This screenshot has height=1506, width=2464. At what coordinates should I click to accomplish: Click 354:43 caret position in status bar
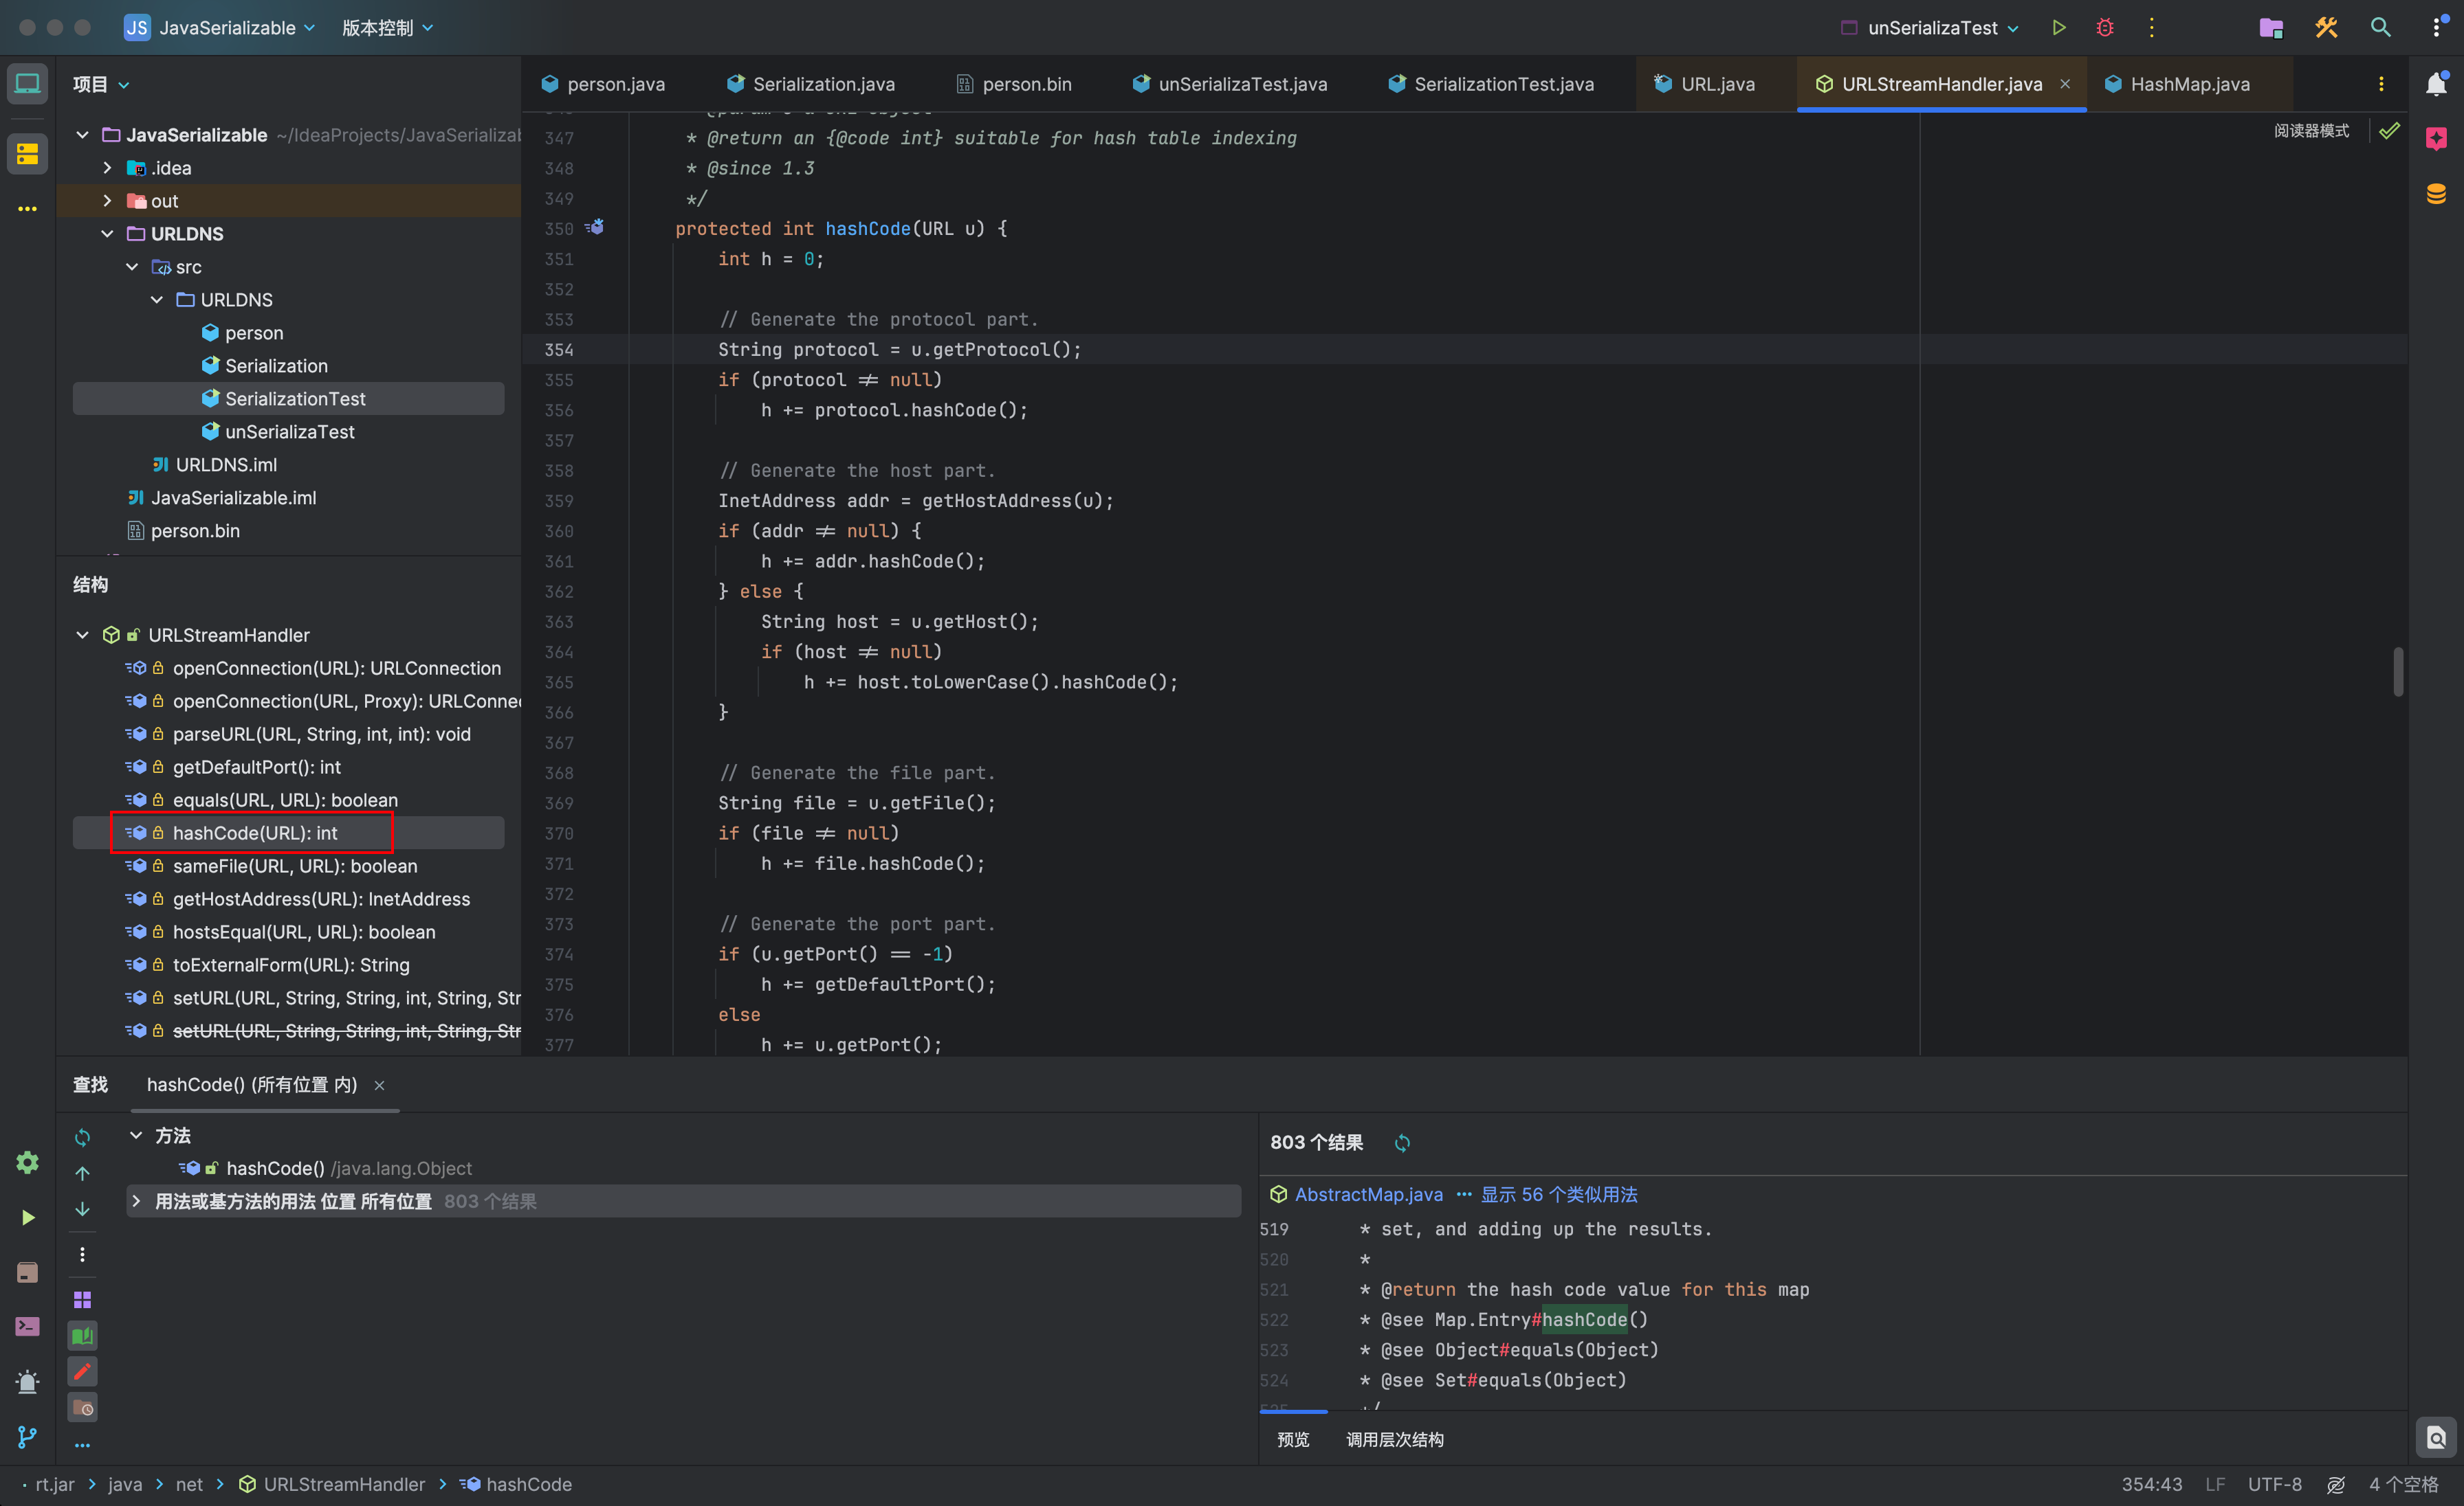click(x=2151, y=1484)
